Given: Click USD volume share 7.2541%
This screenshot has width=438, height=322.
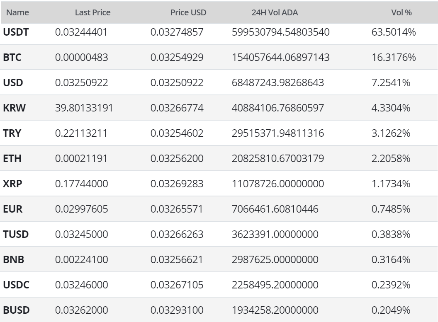Looking at the screenshot, I should [x=391, y=82].
